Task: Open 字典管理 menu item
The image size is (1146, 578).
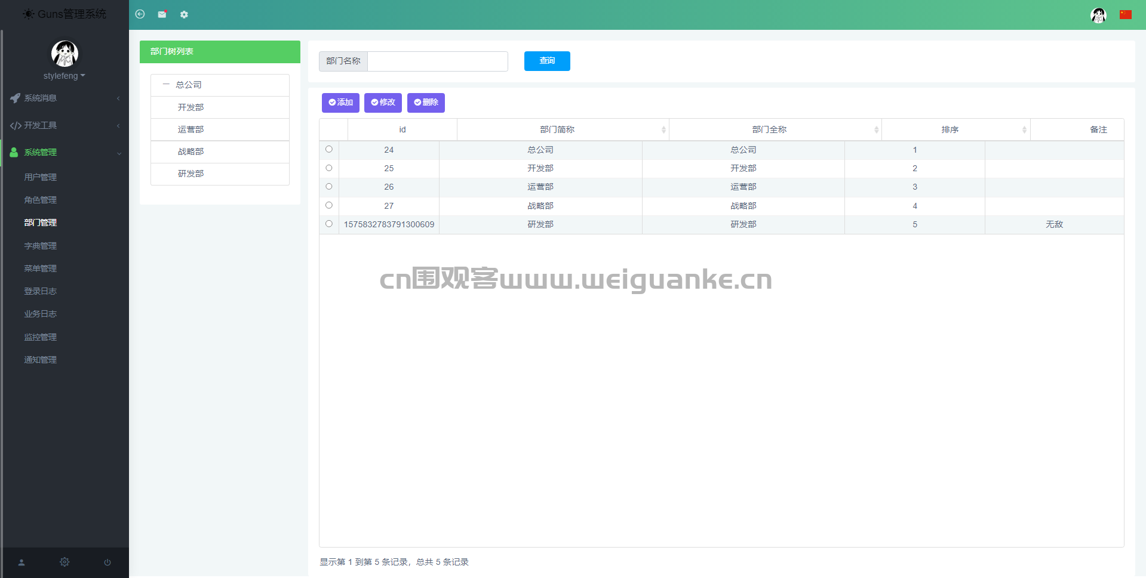Action: point(41,246)
